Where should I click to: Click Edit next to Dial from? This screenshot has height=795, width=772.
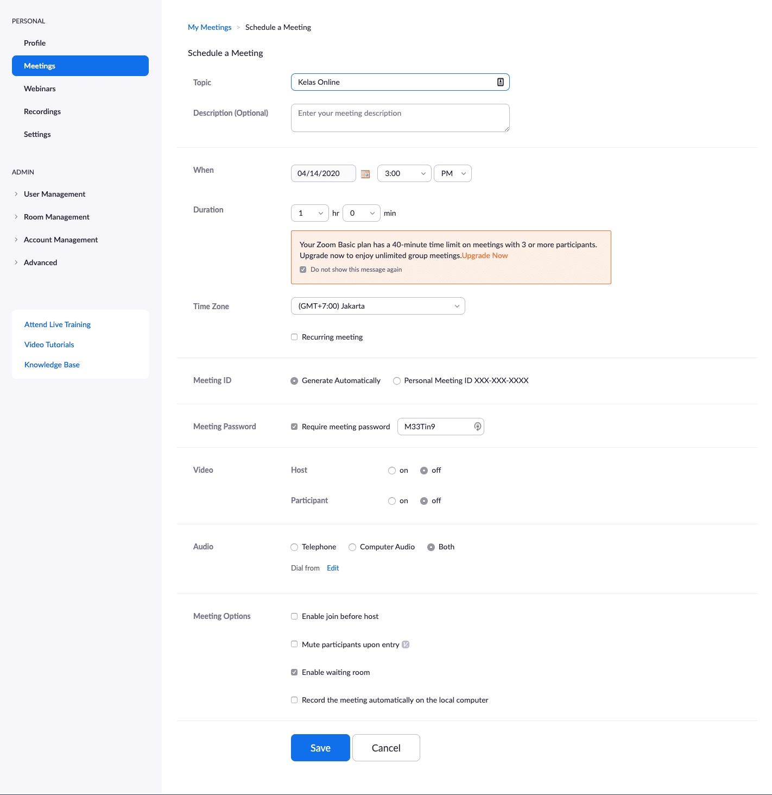pos(333,568)
